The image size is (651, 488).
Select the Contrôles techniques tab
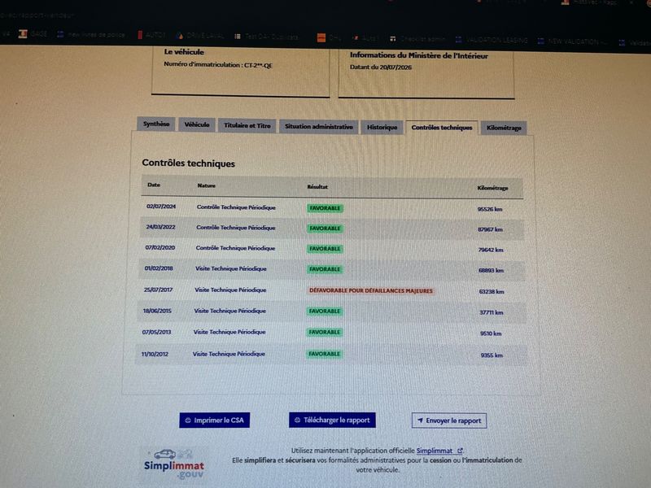tap(442, 128)
